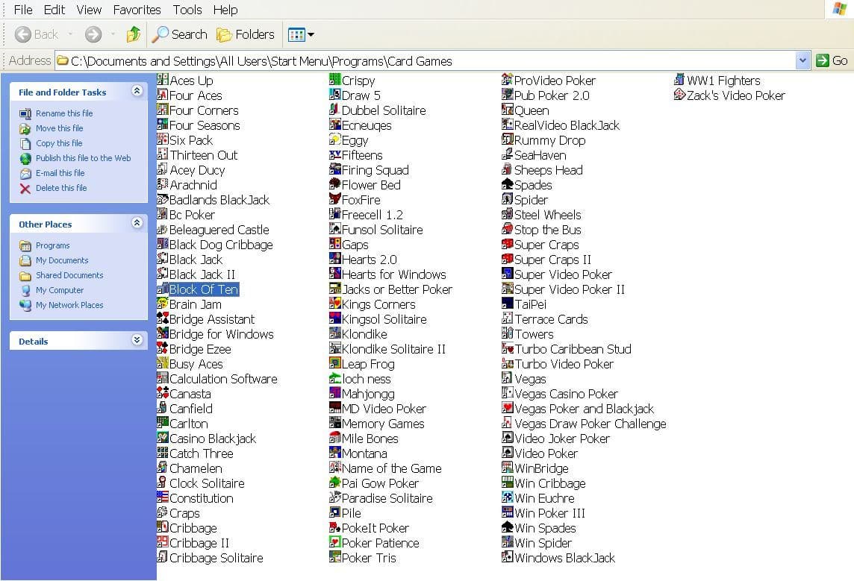This screenshot has width=854, height=581.
Task: Open My Network Places link
Action: pyautogui.click(x=69, y=305)
